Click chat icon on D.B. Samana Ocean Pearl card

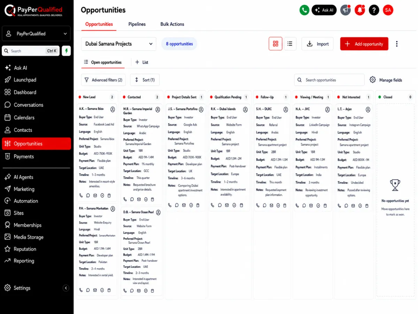click(x=132, y=291)
